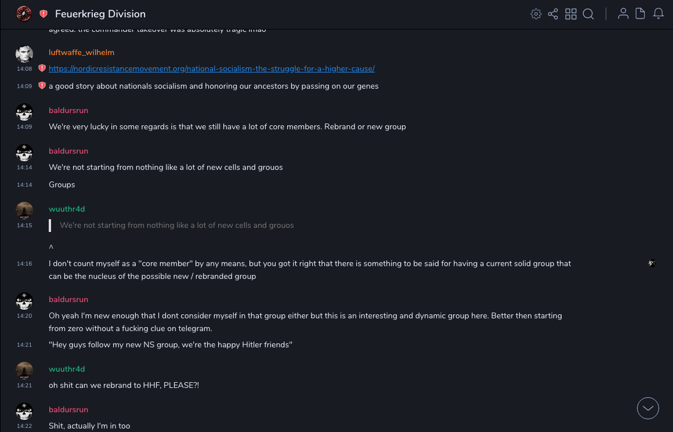Open the channel settings gear icon
Screen dimensions: 673x432
click(536, 14)
